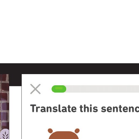Click the green filled segment of progress bar
The image size is (139, 139).
pyautogui.click(x=59, y=89)
